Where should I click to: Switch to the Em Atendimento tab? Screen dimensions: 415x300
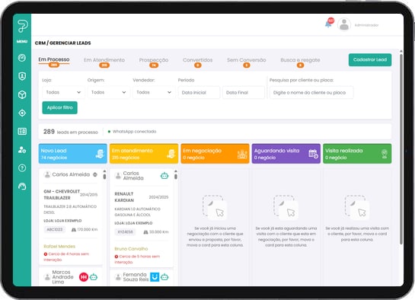(104, 60)
